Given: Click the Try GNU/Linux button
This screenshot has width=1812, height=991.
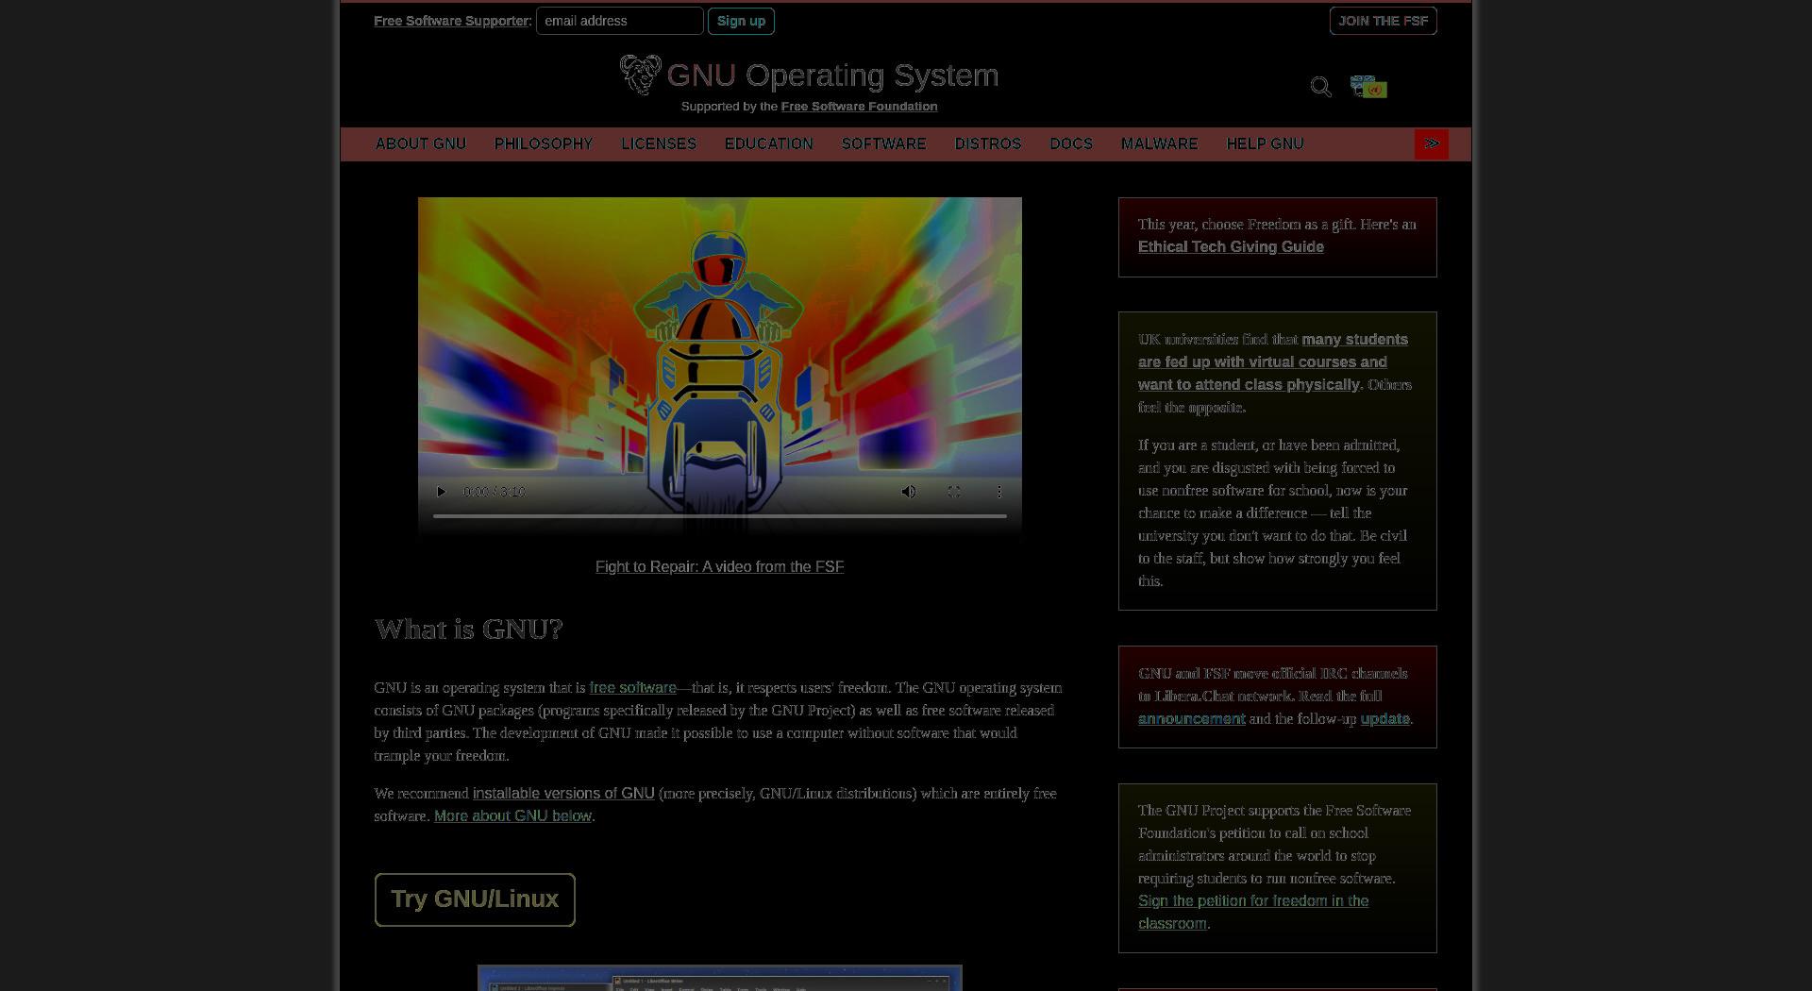Looking at the screenshot, I should [x=475, y=899].
